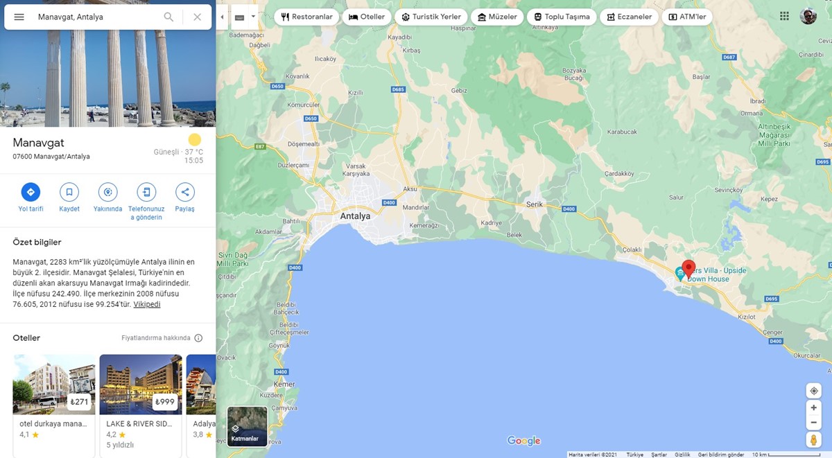Viewport: 832px width, 458px height.
Task: Zoom in with the plus button
Action: pyautogui.click(x=814, y=408)
